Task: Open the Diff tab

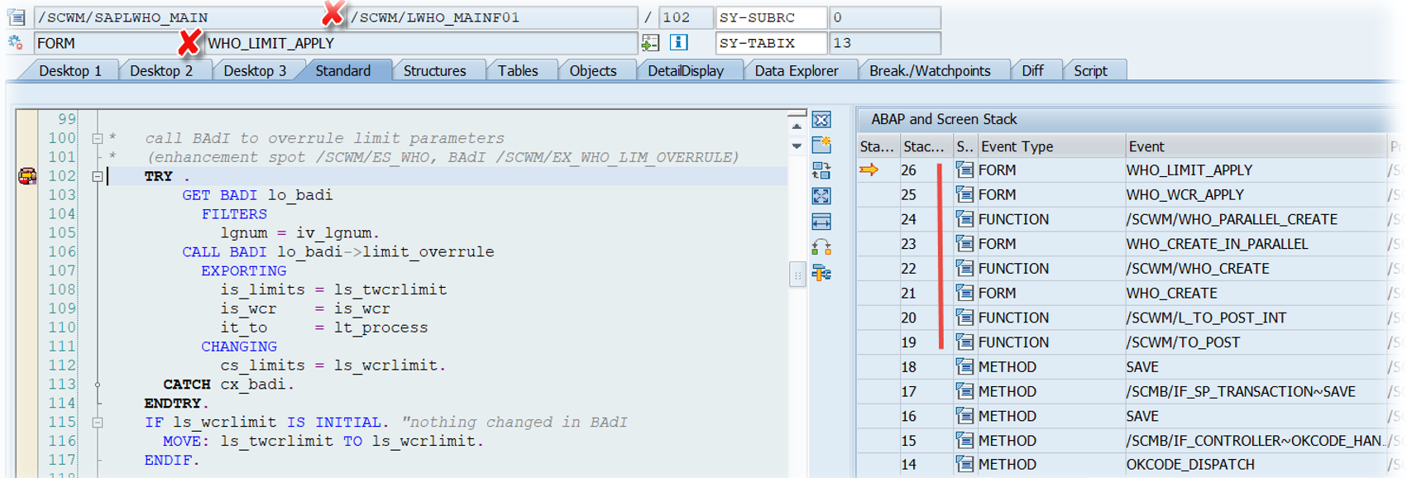Action: 1032,70
